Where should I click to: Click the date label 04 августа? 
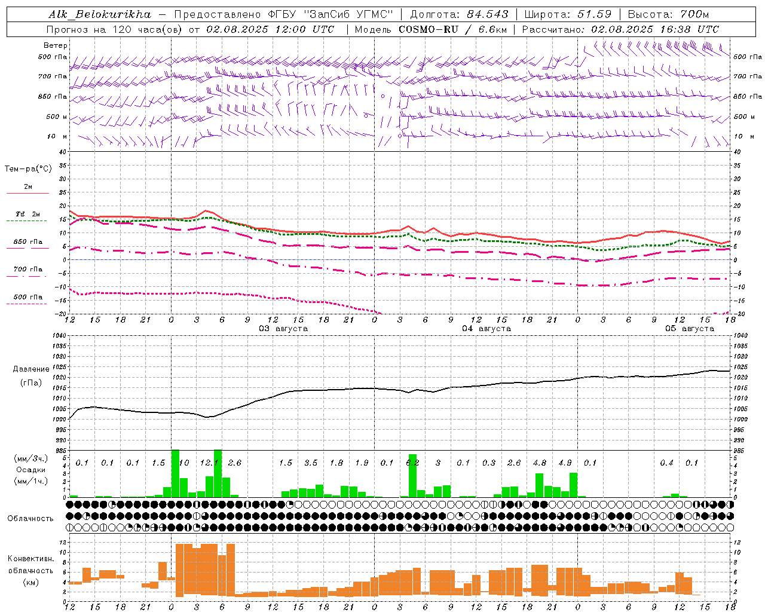(x=486, y=329)
